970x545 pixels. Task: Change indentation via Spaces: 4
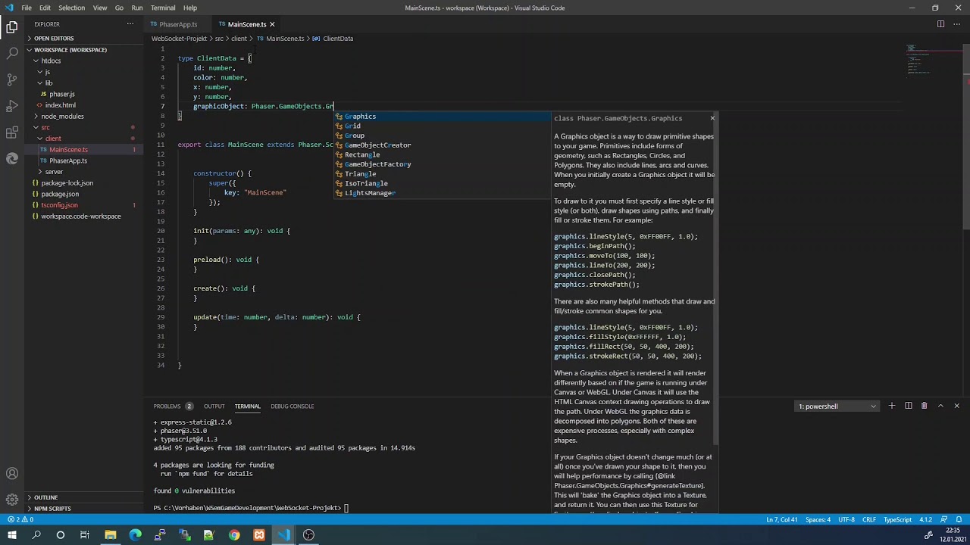tap(818, 520)
